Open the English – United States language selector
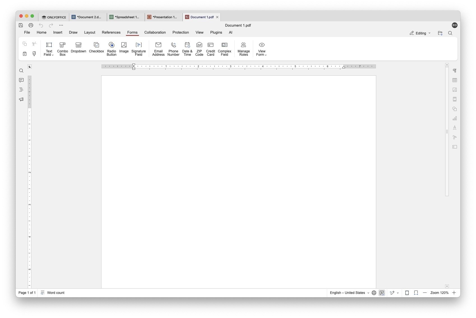 [349, 293]
